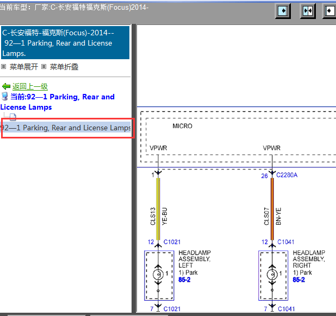Select 当前:92—1 Parking, Rear and License Lamps heading
This screenshot has width=336, height=316.
click(x=58, y=102)
